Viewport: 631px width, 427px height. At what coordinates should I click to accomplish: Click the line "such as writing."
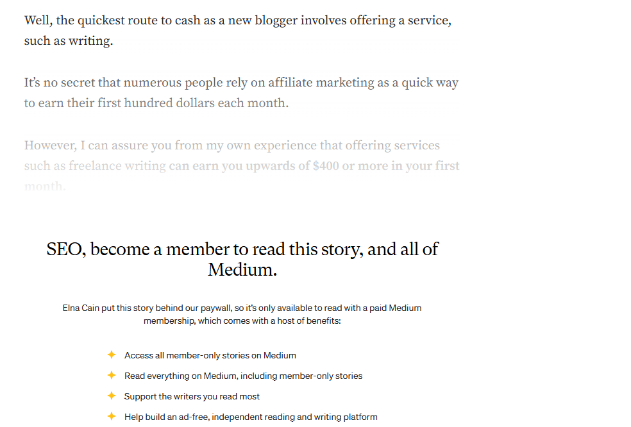click(x=69, y=42)
